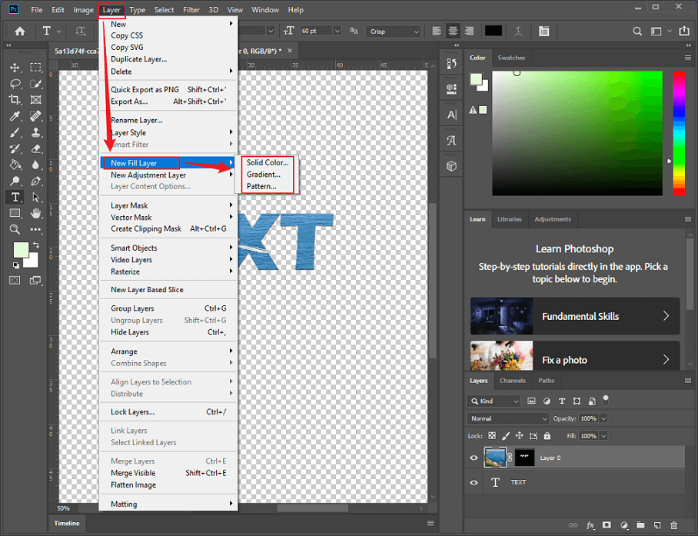The height and width of the screenshot is (536, 698).
Task: Activate the Hand tool
Action: coord(35,214)
